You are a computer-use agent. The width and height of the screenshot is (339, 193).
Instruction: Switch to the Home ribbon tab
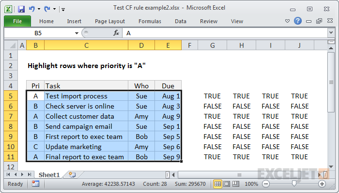(46, 21)
